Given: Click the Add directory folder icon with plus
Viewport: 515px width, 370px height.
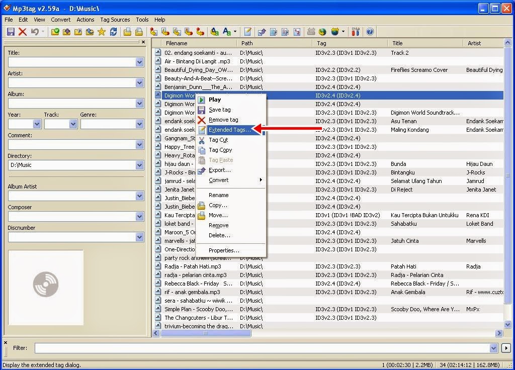Looking at the screenshot, I should 67,32.
